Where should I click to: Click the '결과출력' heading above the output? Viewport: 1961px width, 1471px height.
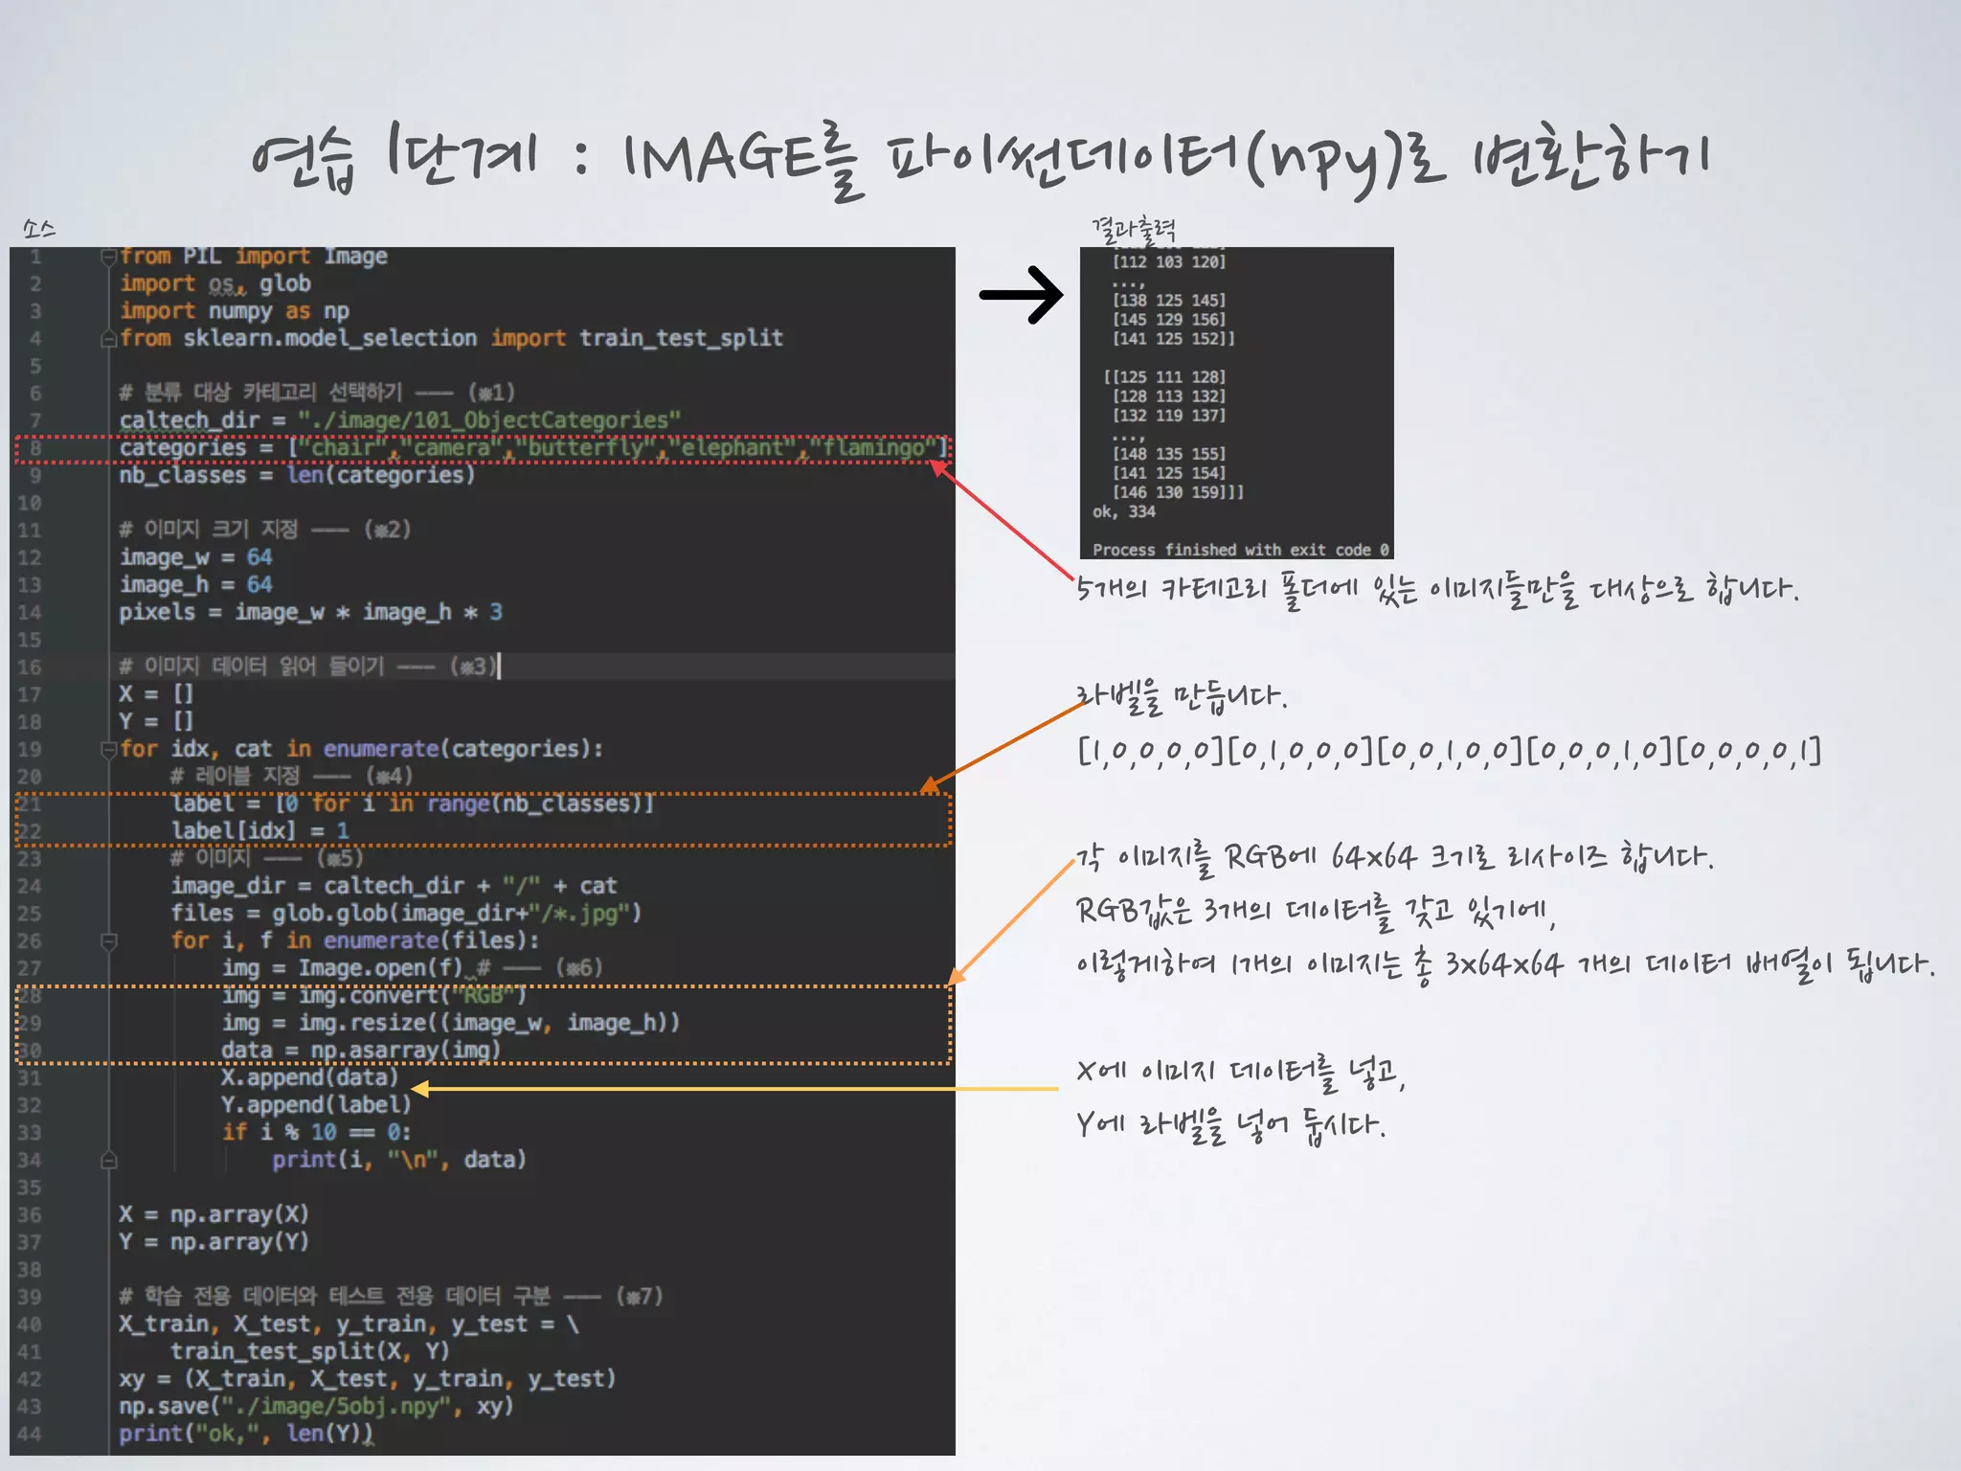tap(1134, 228)
